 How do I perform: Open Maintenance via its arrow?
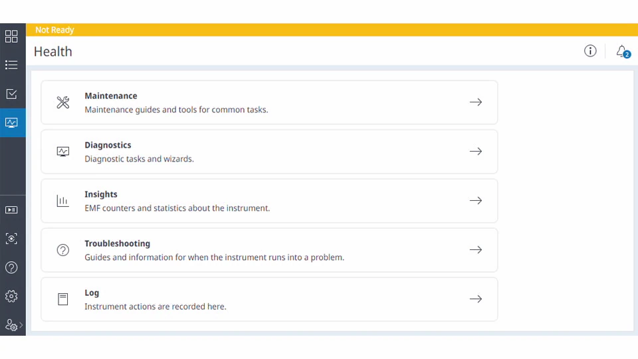476,102
